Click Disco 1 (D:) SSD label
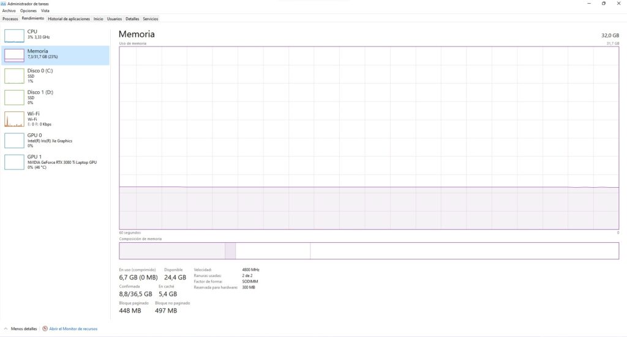Viewport: 627px width, 337px height. pos(40,97)
